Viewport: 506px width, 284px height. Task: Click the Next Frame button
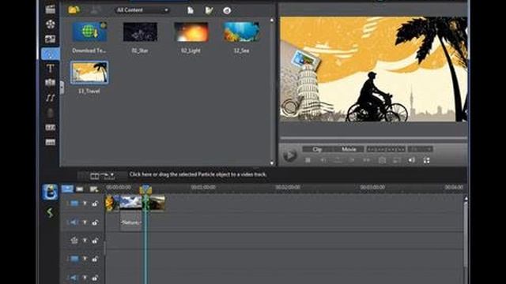point(352,160)
